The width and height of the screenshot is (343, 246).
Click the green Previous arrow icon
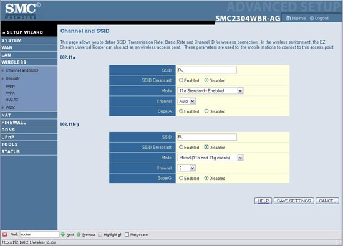point(79,234)
